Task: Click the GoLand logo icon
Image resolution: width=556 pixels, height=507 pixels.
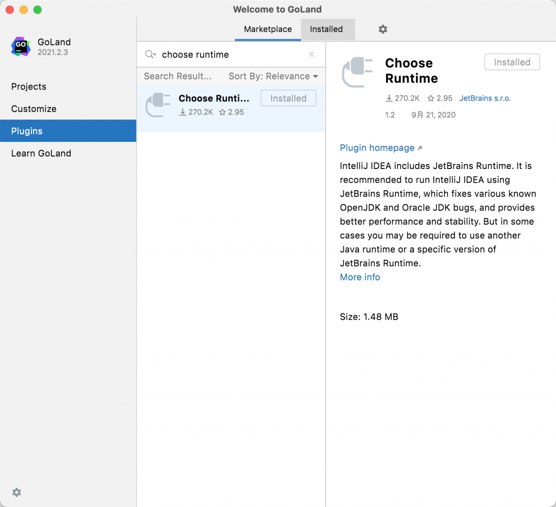Action: (x=21, y=47)
